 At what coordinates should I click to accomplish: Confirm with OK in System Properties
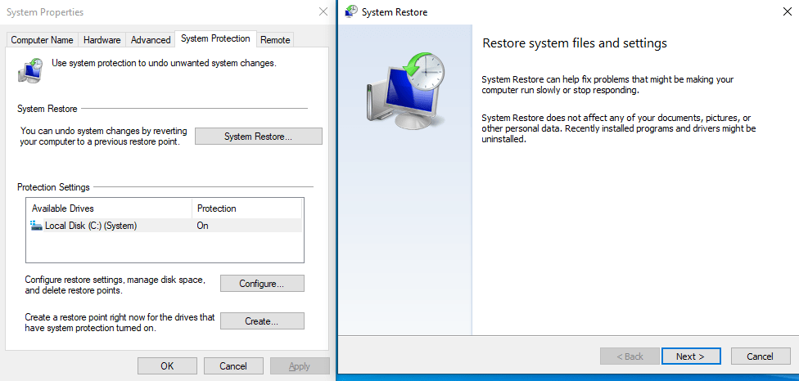tap(167, 365)
